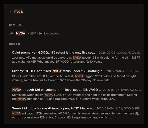Click snippet starting GOOGL add filled at 178.40
Viewport: 148px width, 128px height.
click(74, 78)
